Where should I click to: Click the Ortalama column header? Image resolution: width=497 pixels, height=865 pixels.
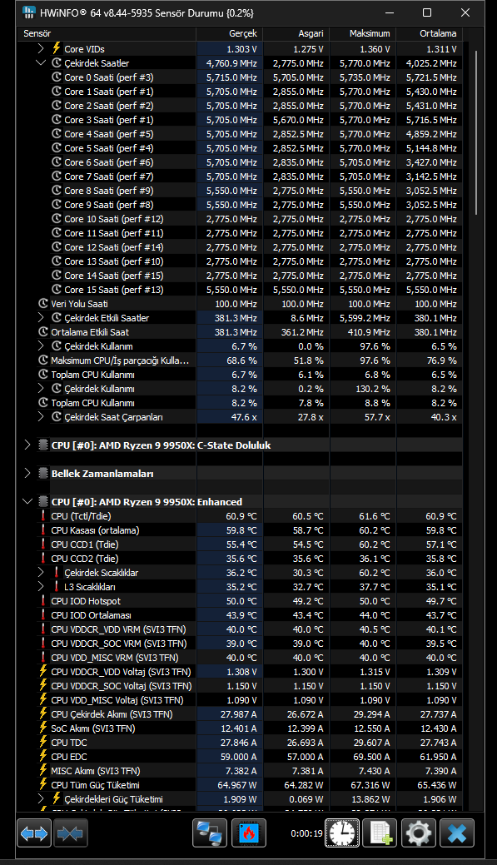(x=430, y=33)
